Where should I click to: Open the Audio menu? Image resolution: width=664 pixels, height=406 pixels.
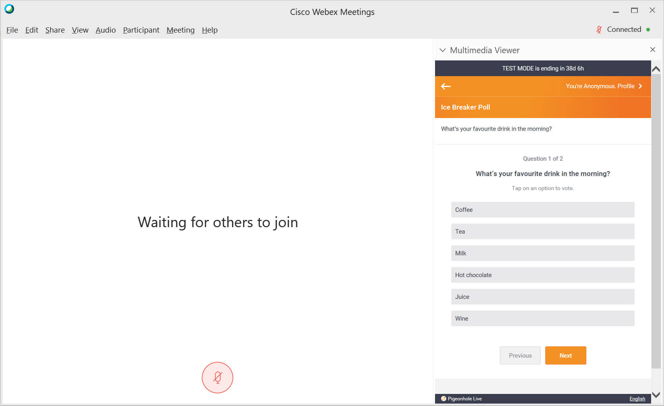point(105,30)
